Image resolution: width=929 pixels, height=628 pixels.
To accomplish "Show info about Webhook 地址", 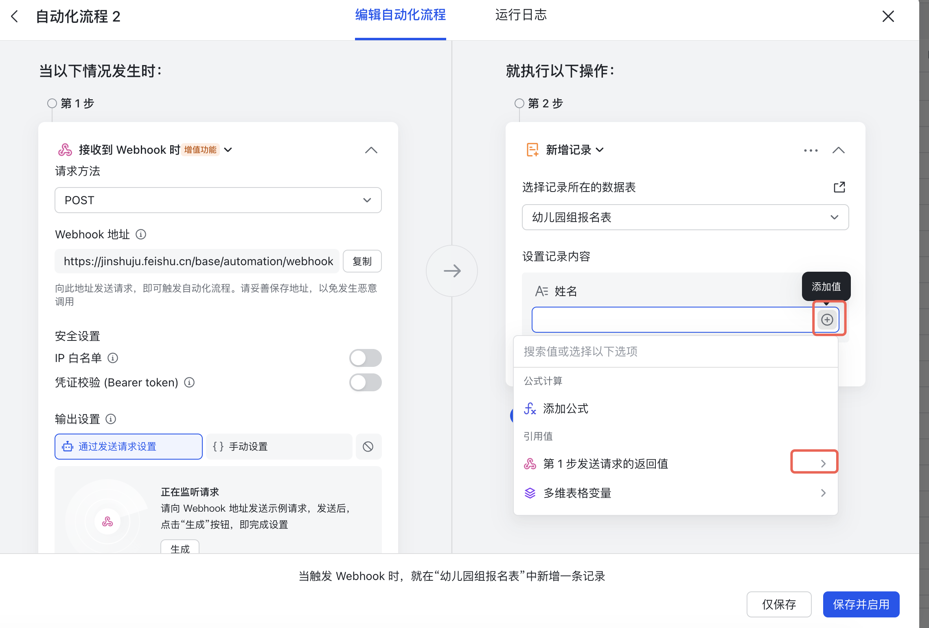I will click(x=141, y=235).
